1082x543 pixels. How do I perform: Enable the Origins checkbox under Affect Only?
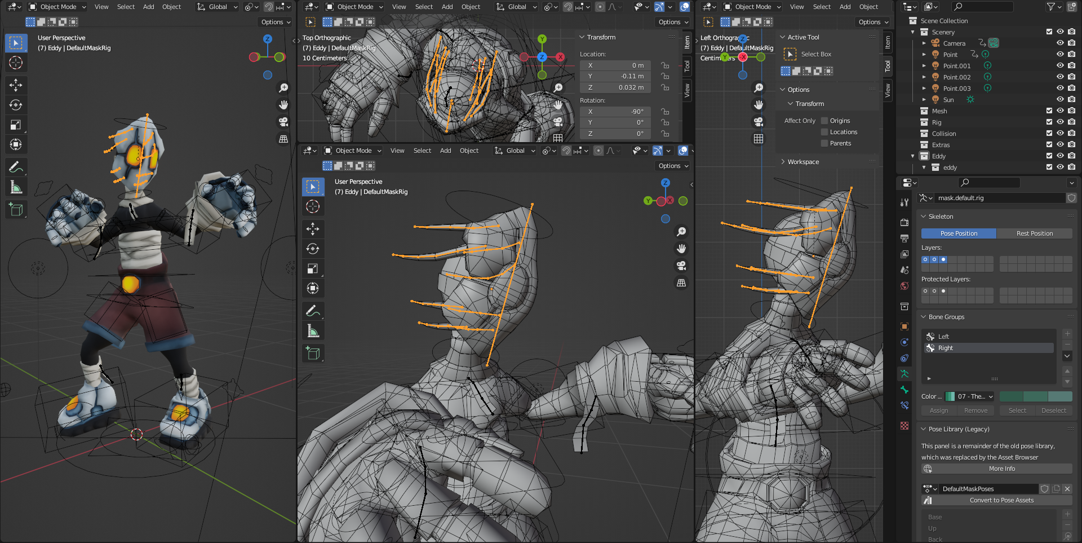[824, 121]
